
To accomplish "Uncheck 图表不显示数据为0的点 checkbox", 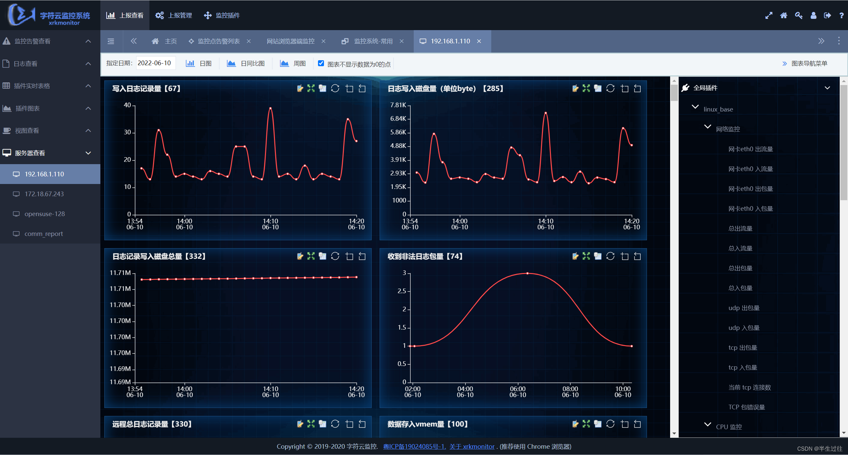I will click(321, 63).
